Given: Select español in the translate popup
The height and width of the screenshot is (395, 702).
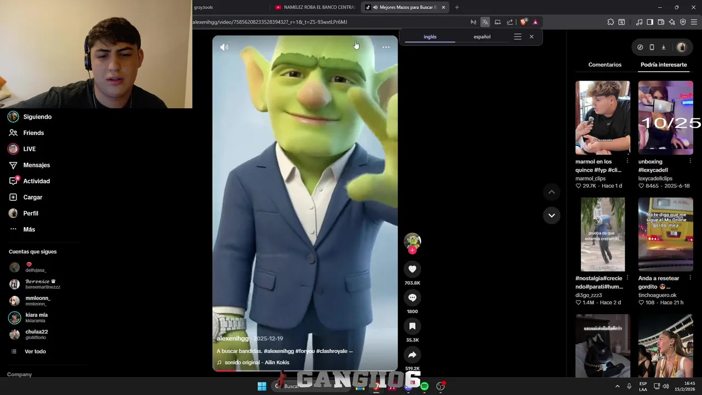Looking at the screenshot, I should coord(482,37).
